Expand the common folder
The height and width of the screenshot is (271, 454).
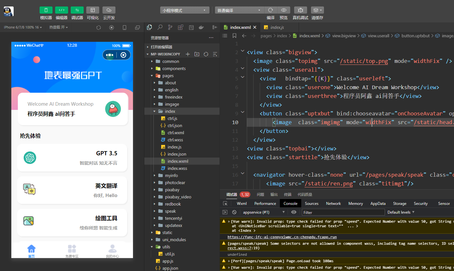pos(182,61)
